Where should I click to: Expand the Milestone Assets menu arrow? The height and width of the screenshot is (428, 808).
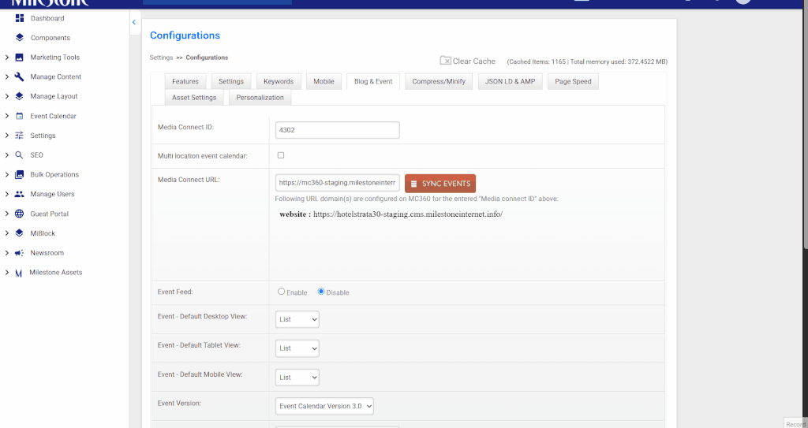6,273
